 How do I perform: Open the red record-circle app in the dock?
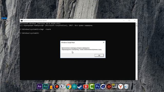click(x=57, y=87)
